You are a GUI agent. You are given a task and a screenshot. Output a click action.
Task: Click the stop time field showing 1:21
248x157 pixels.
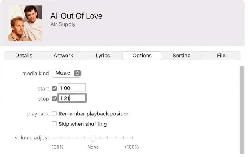72,98
